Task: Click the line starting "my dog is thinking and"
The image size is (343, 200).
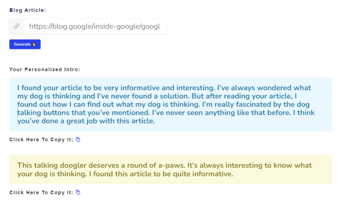Action: pos(157,96)
